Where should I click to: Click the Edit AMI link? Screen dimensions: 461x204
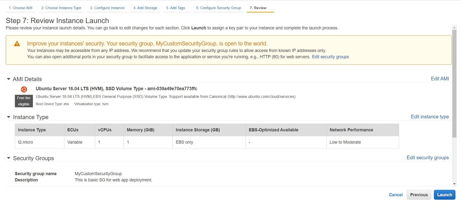pyautogui.click(x=440, y=78)
